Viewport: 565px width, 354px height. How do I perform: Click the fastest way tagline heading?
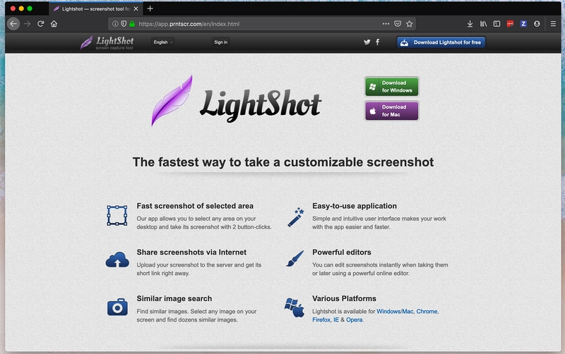coord(283,162)
